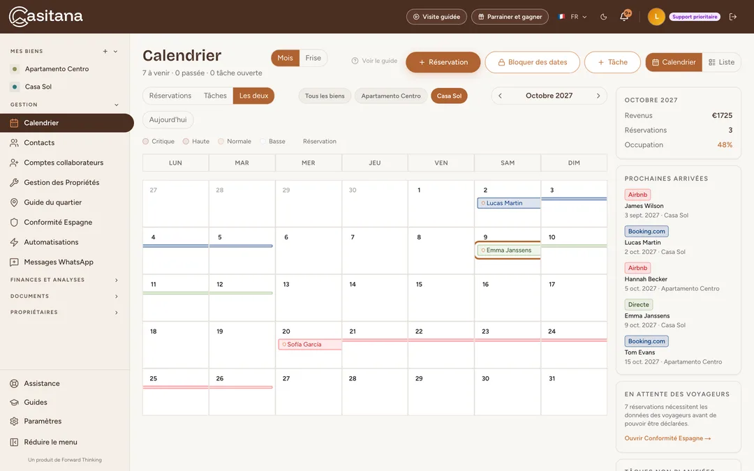Add a new Tâche
Image resolution: width=754 pixels, height=471 pixels.
(x=612, y=62)
